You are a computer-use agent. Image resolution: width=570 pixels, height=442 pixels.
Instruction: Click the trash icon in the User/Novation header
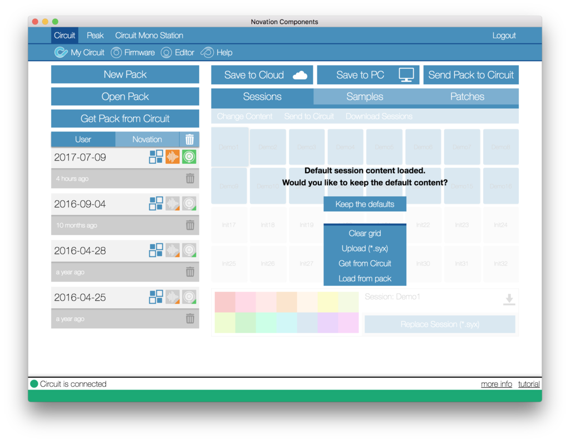coord(189,139)
